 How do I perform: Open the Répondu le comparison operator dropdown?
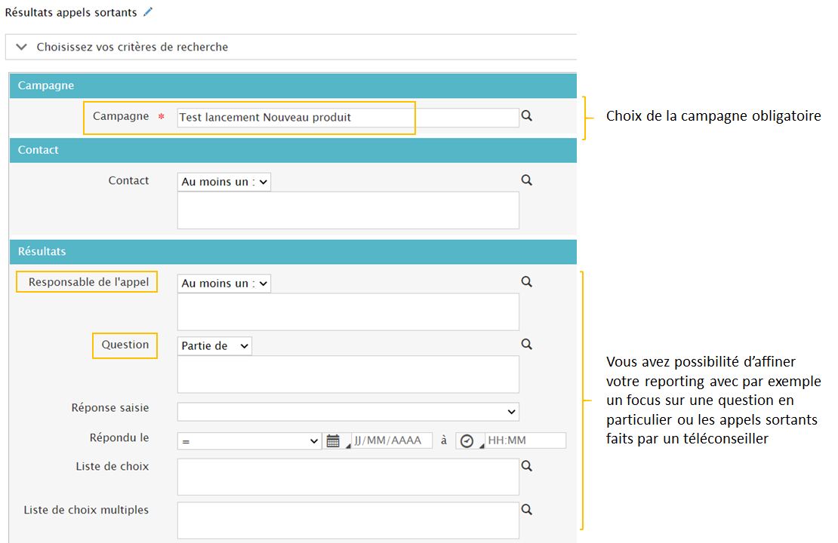click(250, 441)
